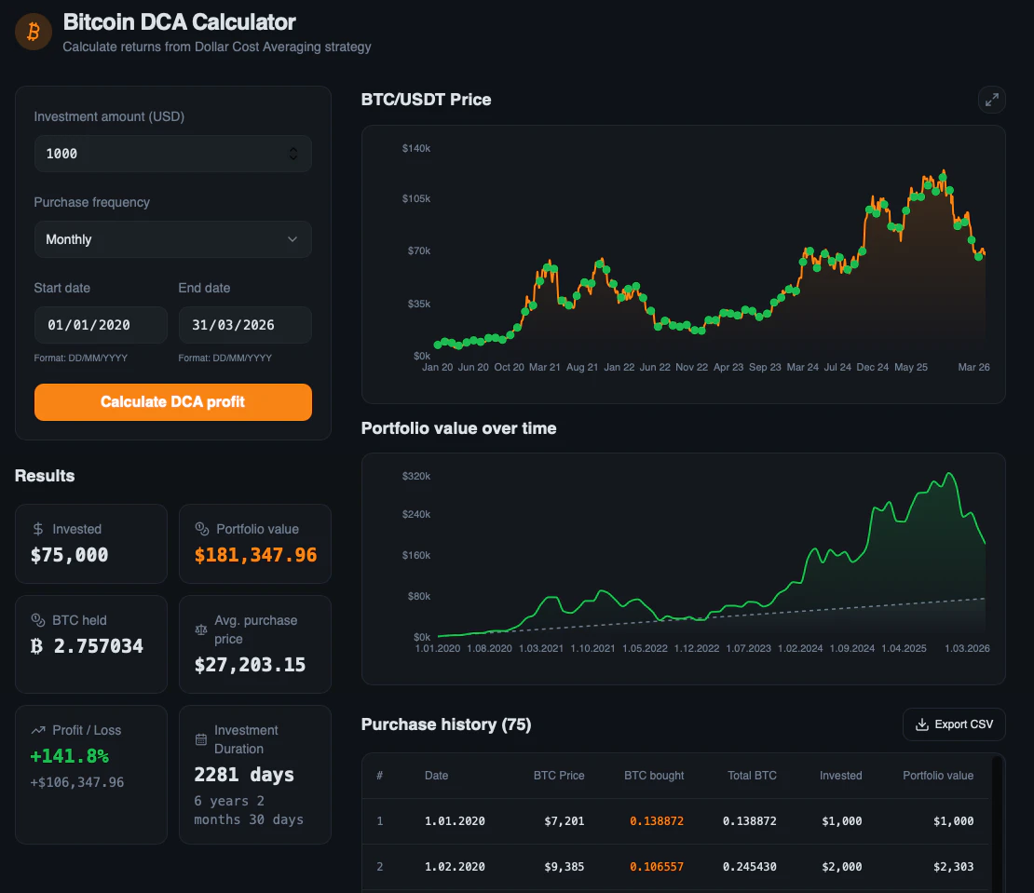
Task: Click the download icon inside Export CSV button
Action: click(922, 724)
